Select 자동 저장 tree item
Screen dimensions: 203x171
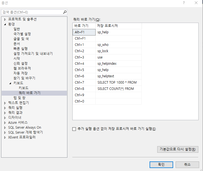[x=21, y=73]
